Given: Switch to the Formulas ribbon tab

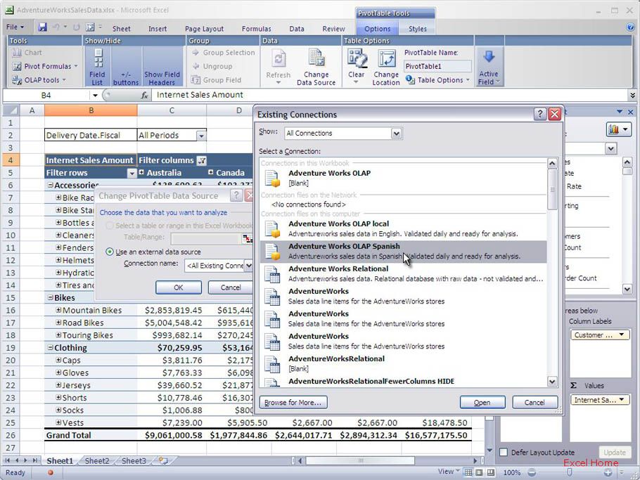Looking at the screenshot, I should click(x=256, y=29).
